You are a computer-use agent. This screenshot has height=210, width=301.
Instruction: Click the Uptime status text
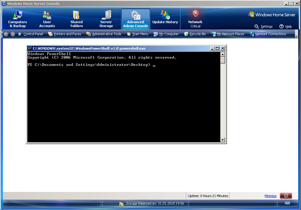click(x=208, y=196)
